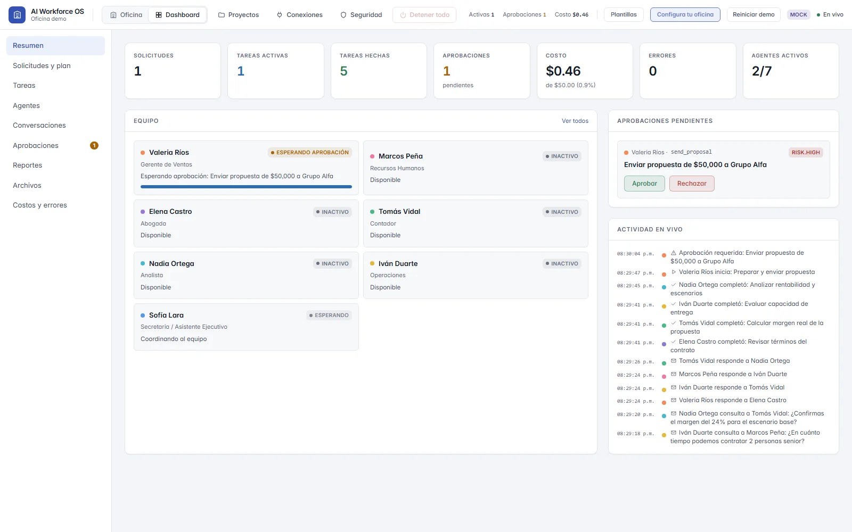Open the Sofía Lara agent card

coord(246,327)
